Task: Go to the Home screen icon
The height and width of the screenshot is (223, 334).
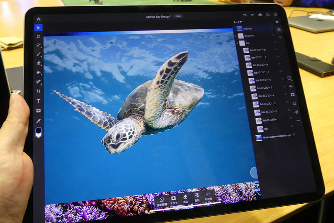Action: [38, 19]
